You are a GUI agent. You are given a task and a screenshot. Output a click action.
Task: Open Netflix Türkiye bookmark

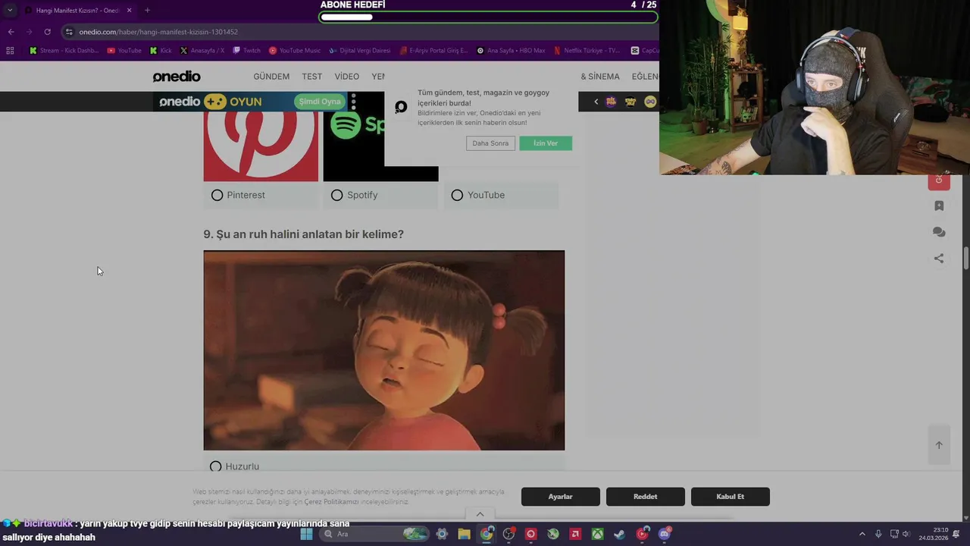(587, 51)
